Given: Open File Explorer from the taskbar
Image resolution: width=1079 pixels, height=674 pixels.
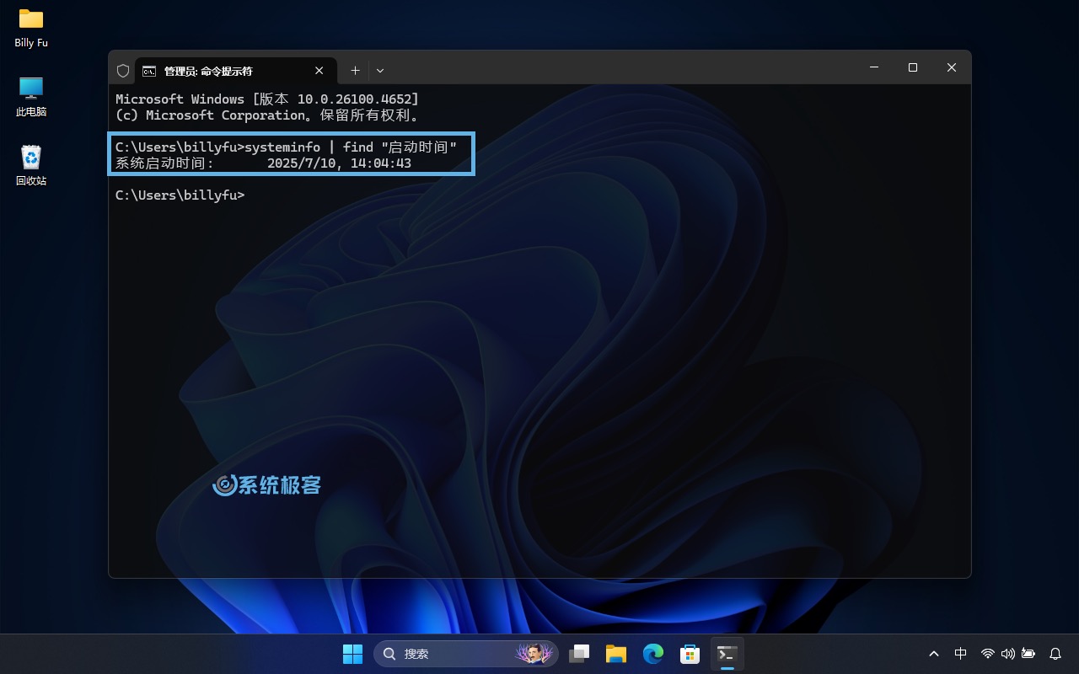Looking at the screenshot, I should (616, 654).
